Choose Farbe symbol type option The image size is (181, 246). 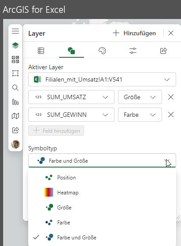102,223
